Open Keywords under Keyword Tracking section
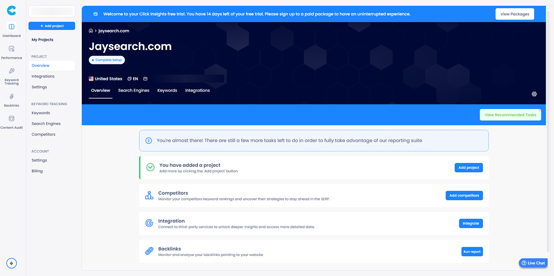Viewport: 554px width, 276px height. pyautogui.click(x=41, y=113)
